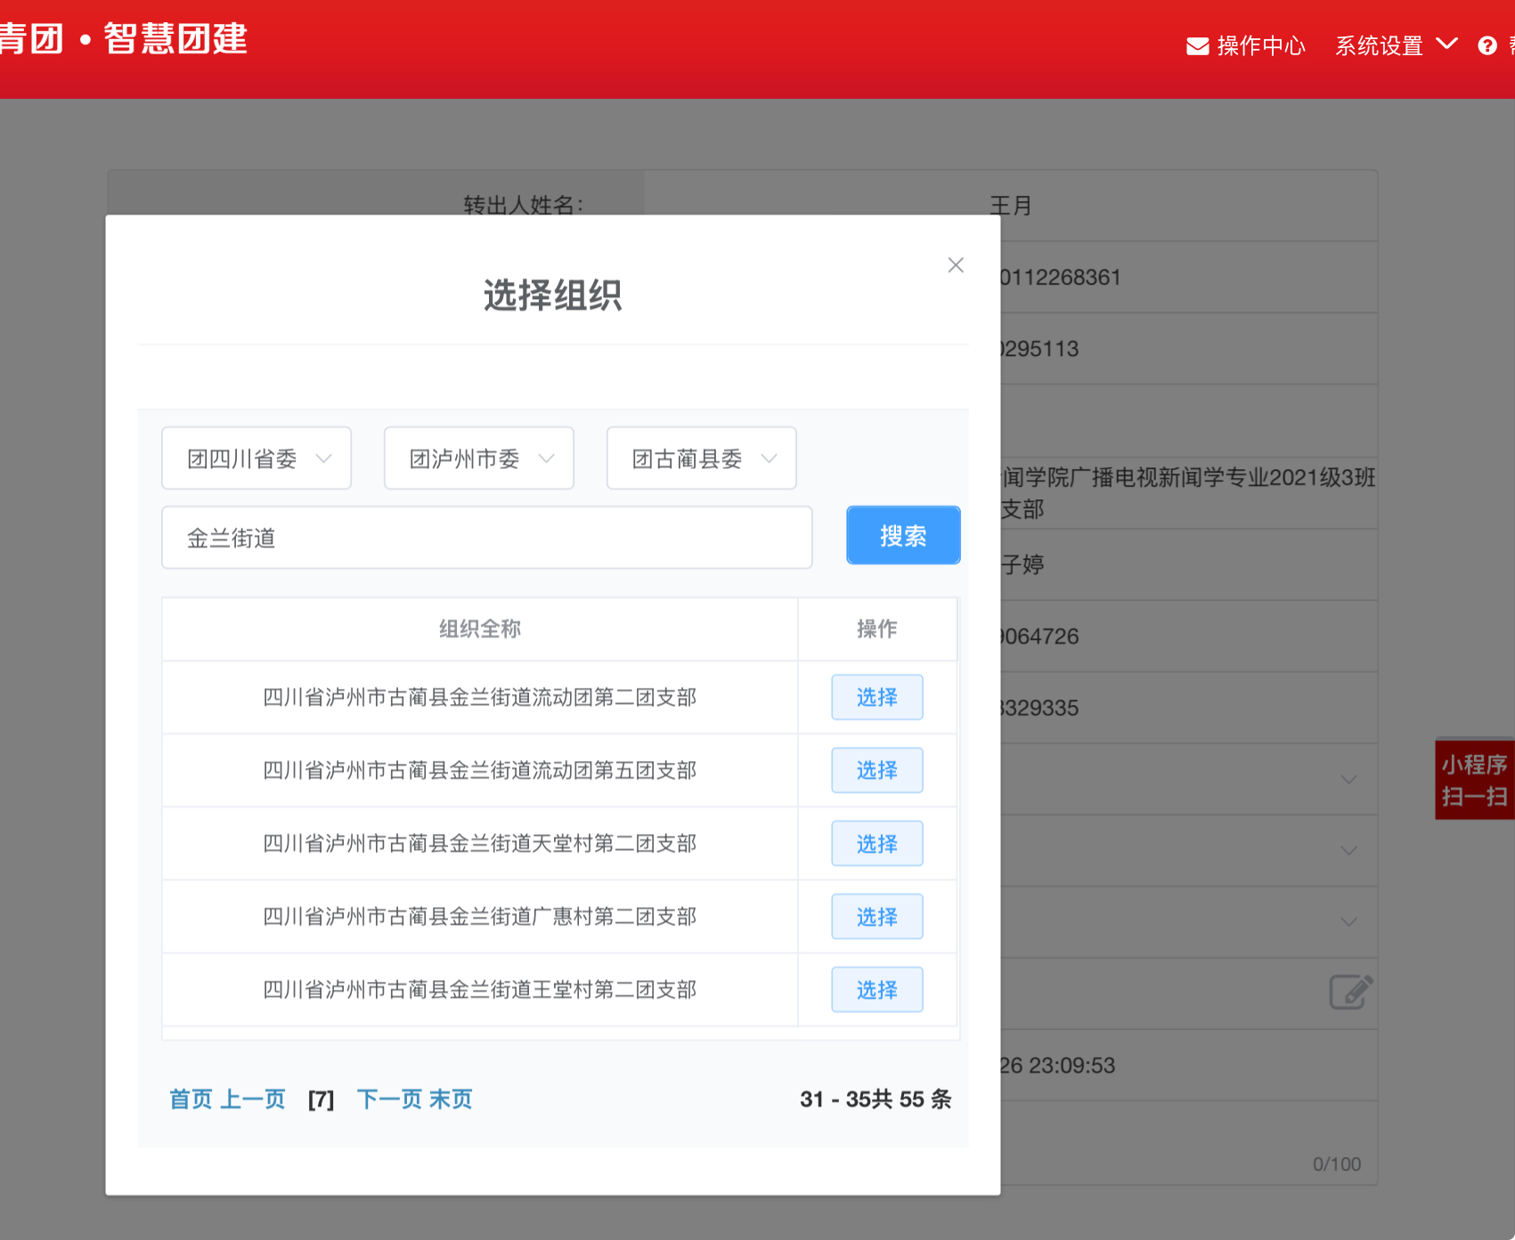Expand the 团泸州市委 dropdown
Screen dimensions: 1515x1240
tap(479, 458)
